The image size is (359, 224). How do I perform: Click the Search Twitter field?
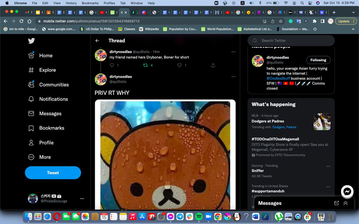[291, 41]
